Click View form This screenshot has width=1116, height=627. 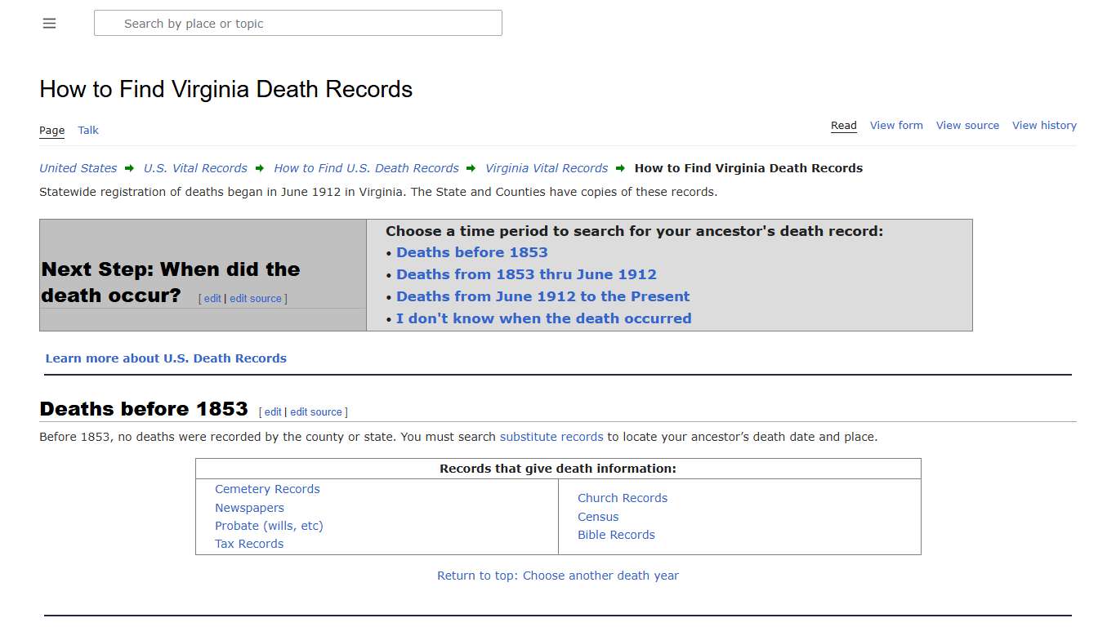[x=896, y=125]
